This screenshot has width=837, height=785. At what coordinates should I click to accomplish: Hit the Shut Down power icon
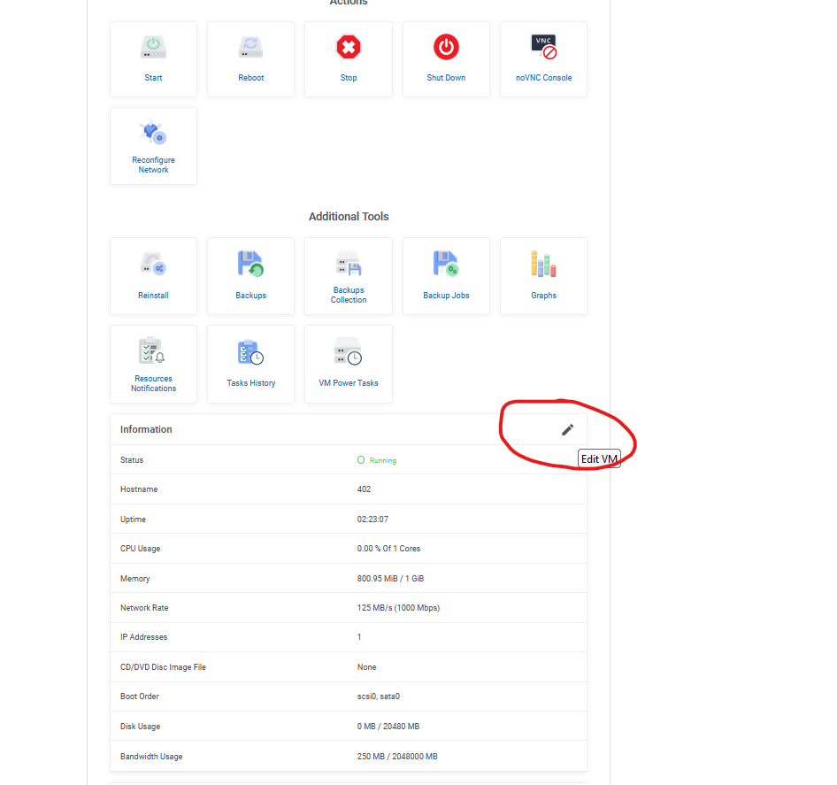click(x=446, y=47)
